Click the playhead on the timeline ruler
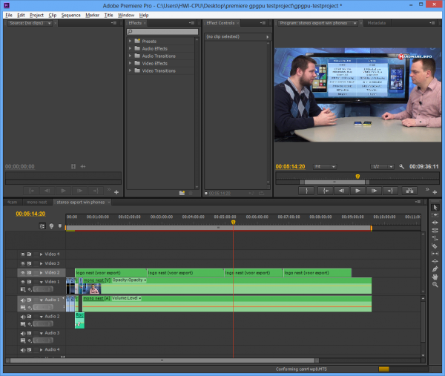This screenshot has height=376, width=445. coord(233,222)
